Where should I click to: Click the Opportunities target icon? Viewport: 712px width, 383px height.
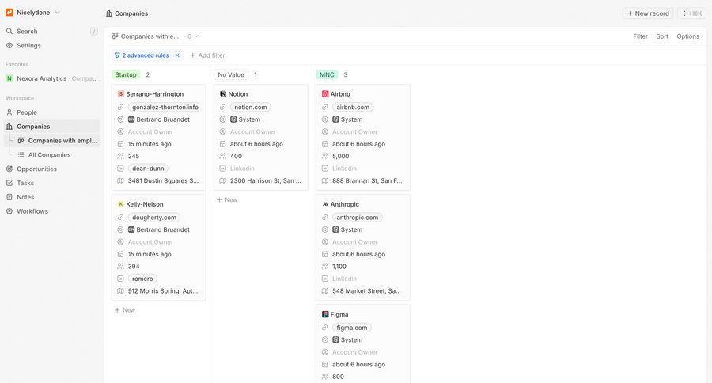click(x=9, y=169)
